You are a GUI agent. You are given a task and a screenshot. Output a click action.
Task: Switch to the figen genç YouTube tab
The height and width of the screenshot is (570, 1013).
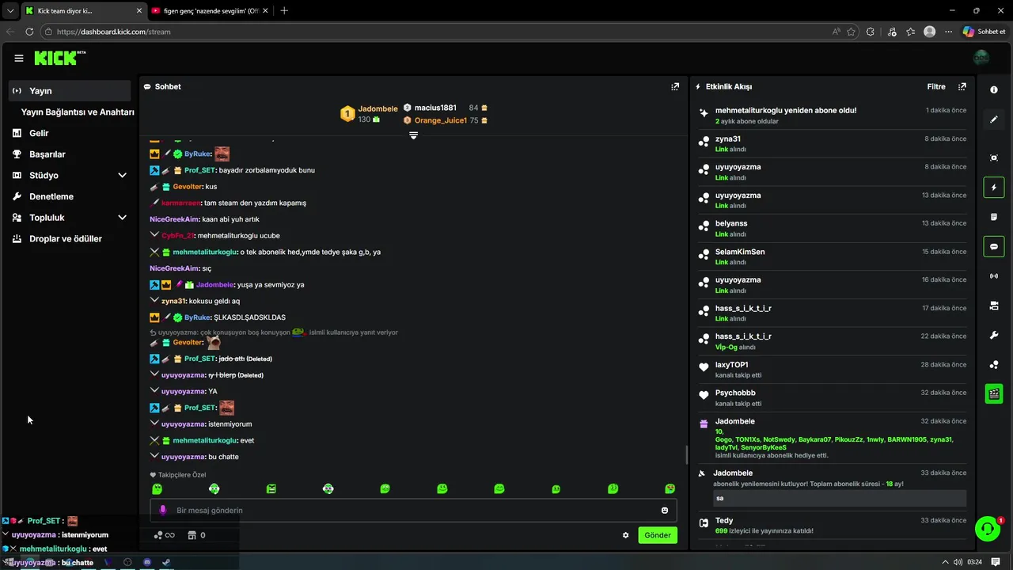point(210,11)
